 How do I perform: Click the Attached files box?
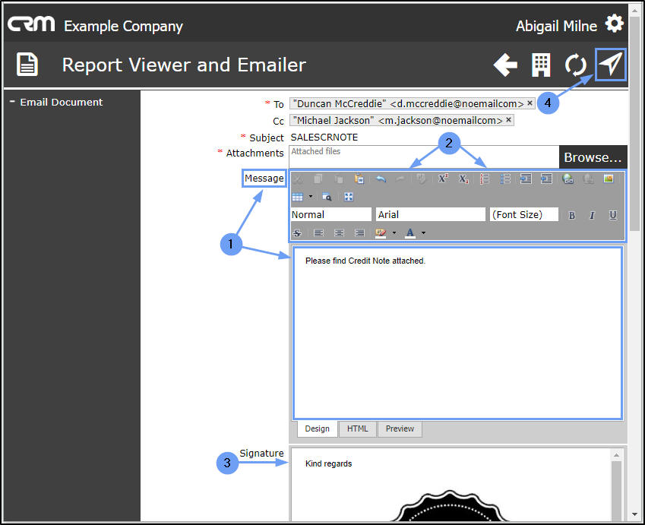(424, 157)
